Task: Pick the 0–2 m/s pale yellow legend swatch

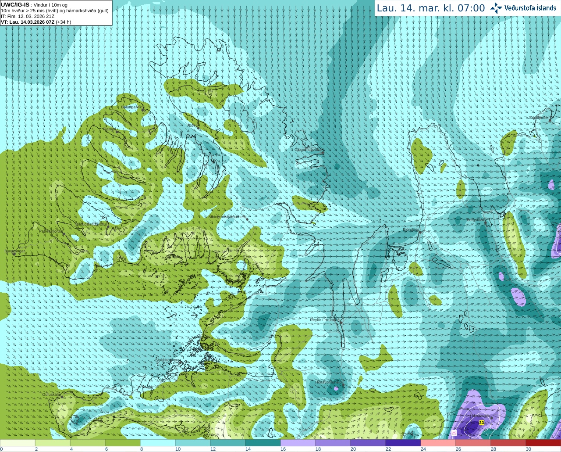Action: (x=18, y=443)
